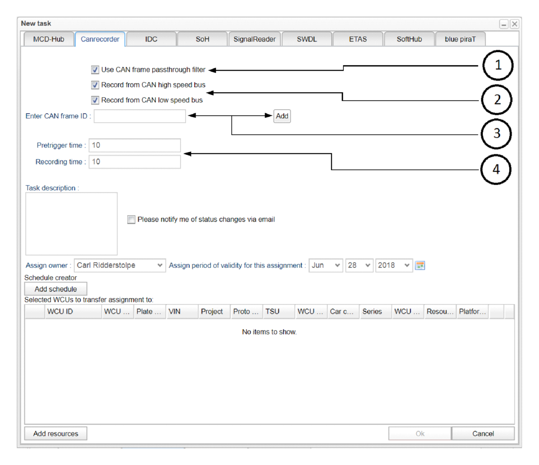
Task: Open the SignalReader tab
Action: click(x=254, y=39)
